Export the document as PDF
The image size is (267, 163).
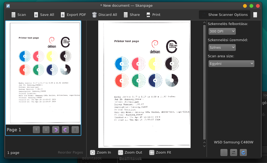73,15
